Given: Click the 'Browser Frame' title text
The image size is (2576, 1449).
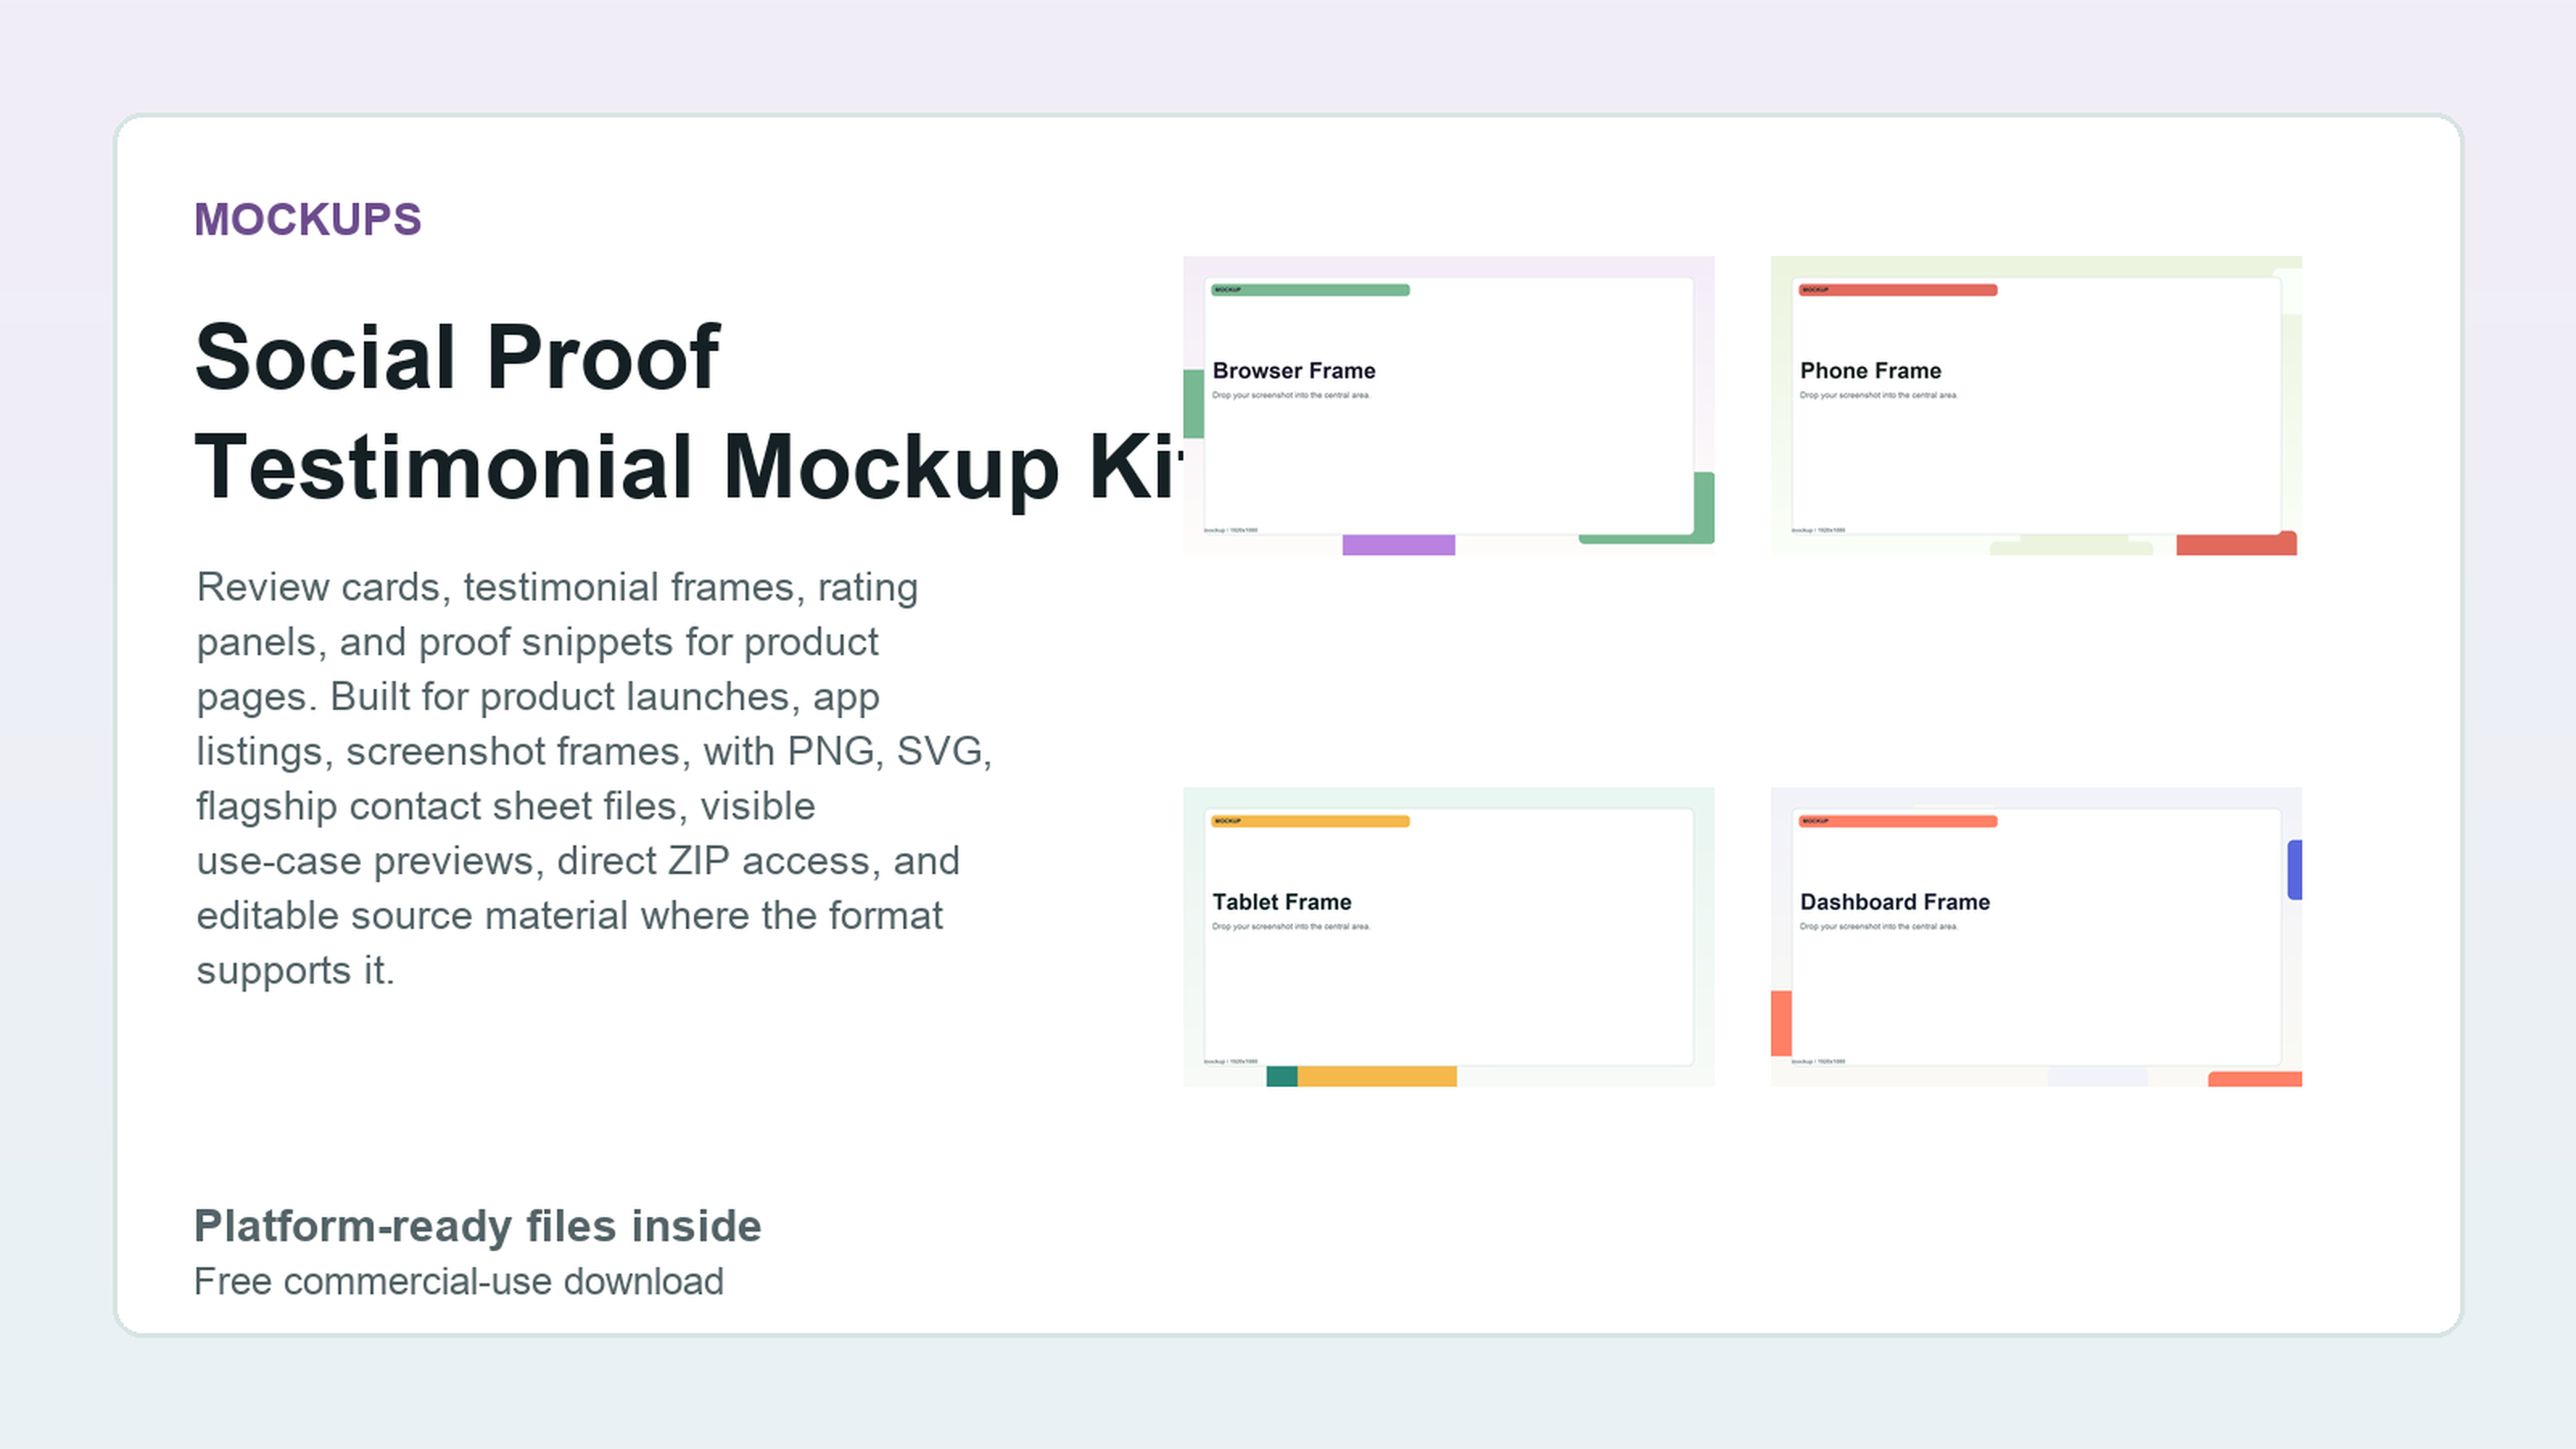Looking at the screenshot, I should 1294,371.
